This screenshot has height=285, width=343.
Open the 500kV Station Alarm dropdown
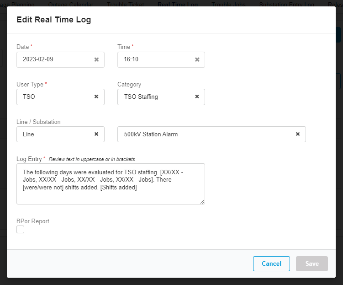206,134
